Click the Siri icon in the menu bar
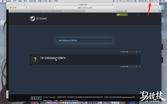This screenshot has height=104, width=167. 160,1
